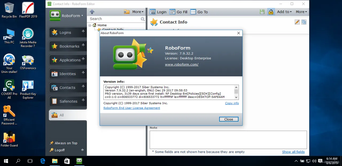Open the Add to dropdown
342x166 pixels.
point(284,12)
